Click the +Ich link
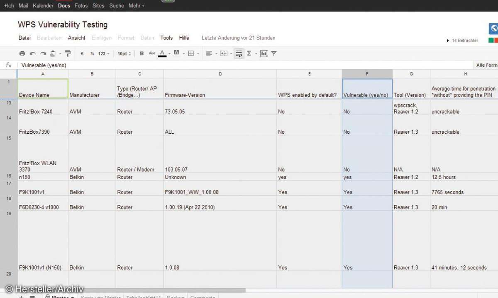498x298 pixels. pyautogui.click(x=9, y=6)
